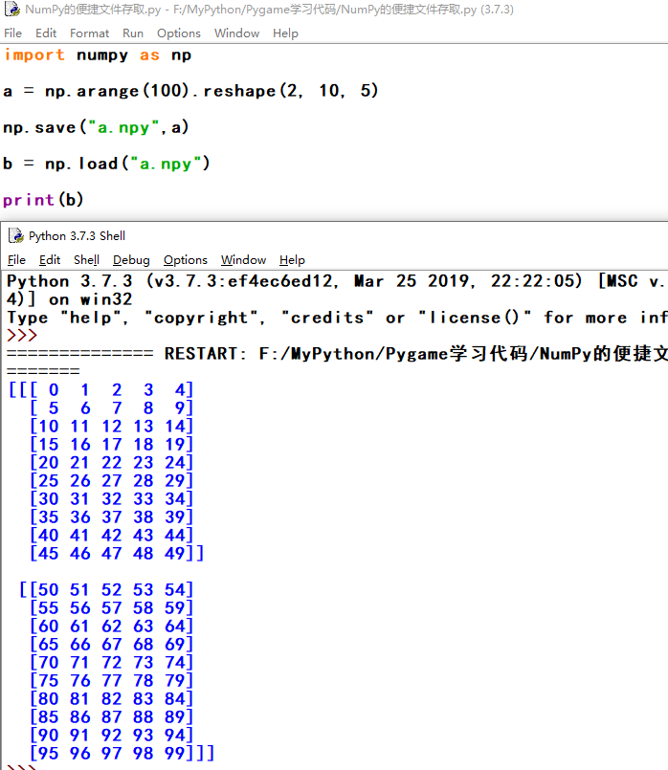
Task: Click 'arange(100)' in the code
Action: pos(133,91)
